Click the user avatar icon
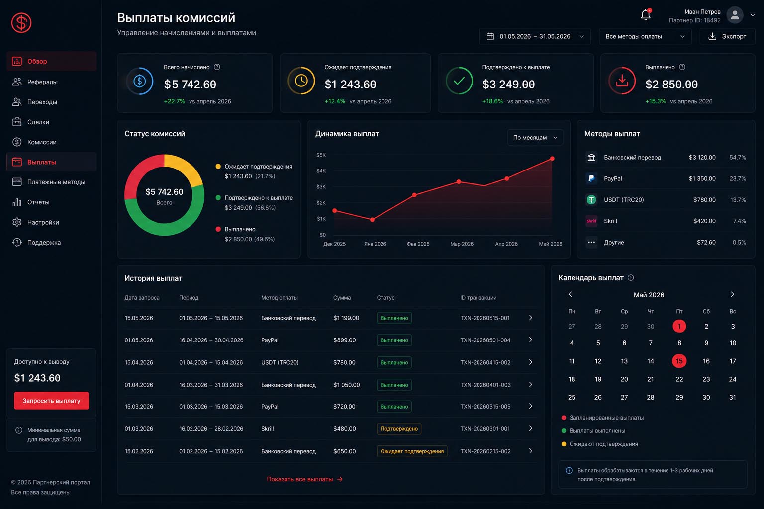The height and width of the screenshot is (509, 764). pyautogui.click(x=735, y=15)
